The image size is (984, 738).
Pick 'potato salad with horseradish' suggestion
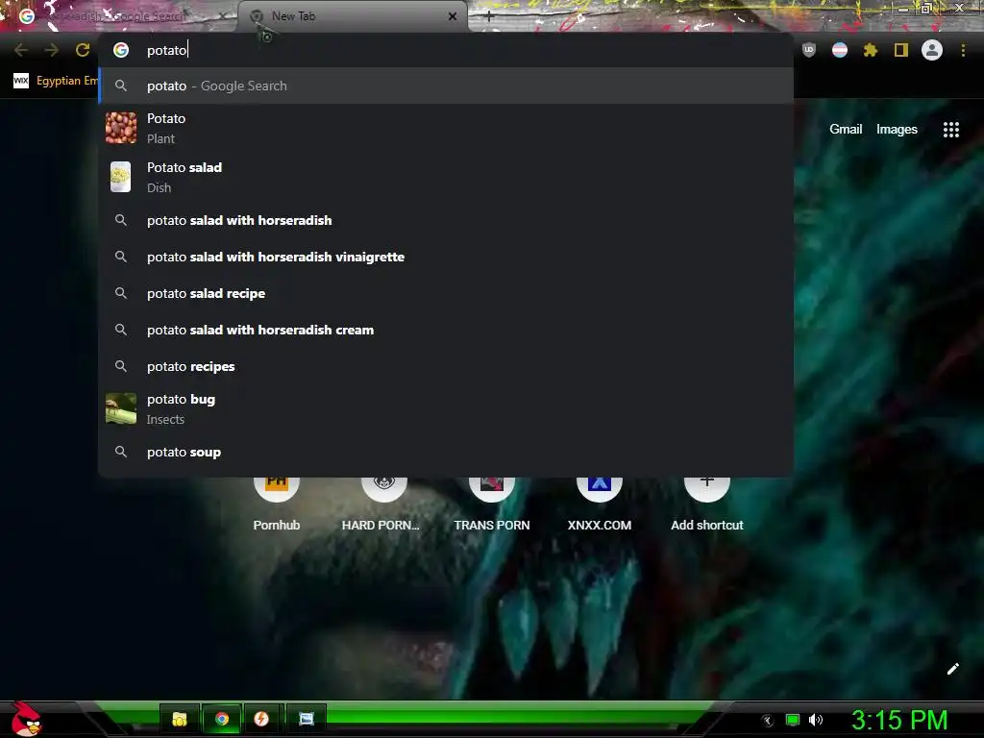pyautogui.click(x=446, y=220)
